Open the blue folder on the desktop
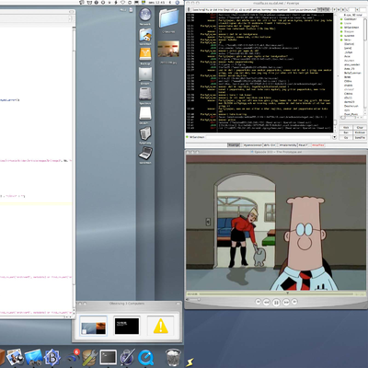 [x=169, y=18]
